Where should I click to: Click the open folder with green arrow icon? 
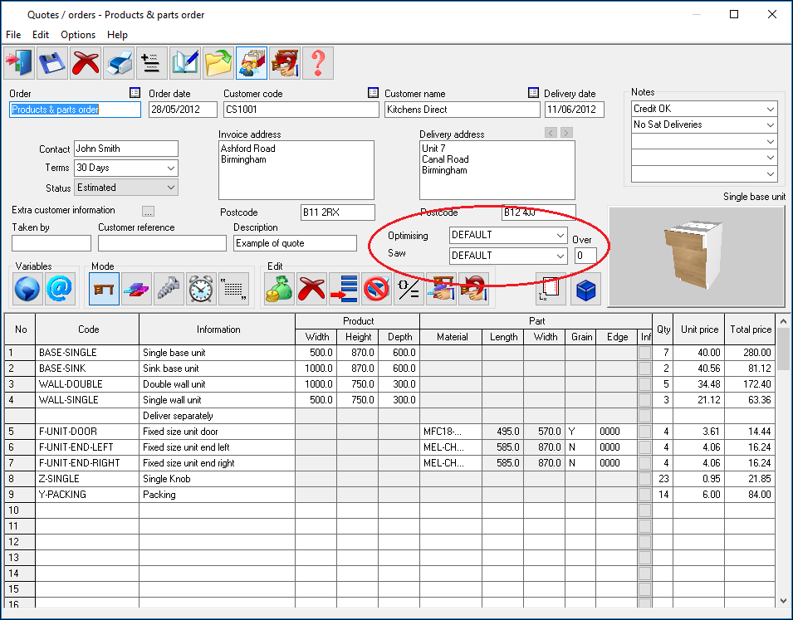(218, 63)
